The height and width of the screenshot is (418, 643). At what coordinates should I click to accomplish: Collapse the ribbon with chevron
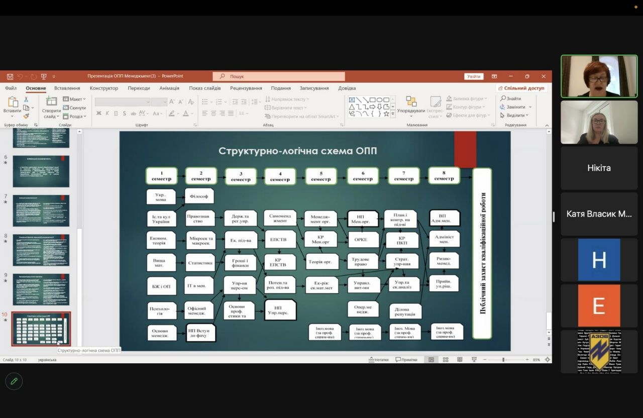coord(547,125)
